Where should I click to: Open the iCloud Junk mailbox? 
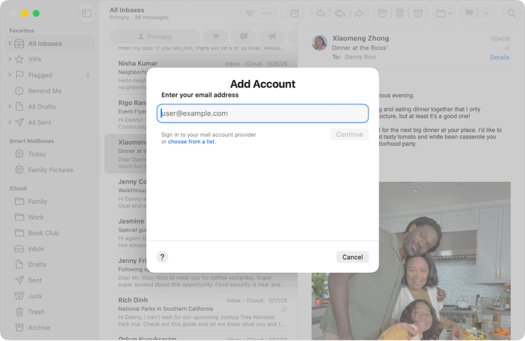(x=50, y=296)
